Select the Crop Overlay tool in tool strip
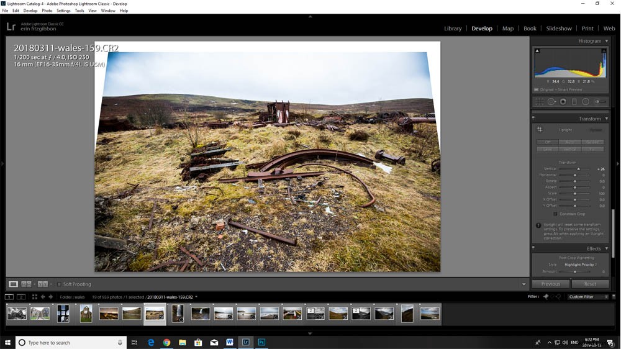Screen dimensions: 621x349 click(x=540, y=102)
